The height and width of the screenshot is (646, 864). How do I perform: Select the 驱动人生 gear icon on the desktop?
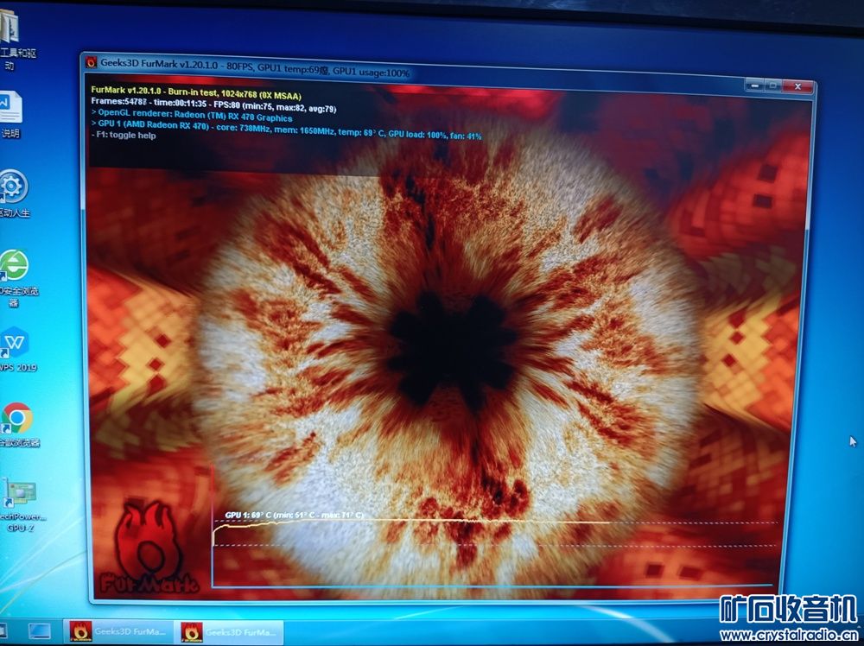point(13,193)
